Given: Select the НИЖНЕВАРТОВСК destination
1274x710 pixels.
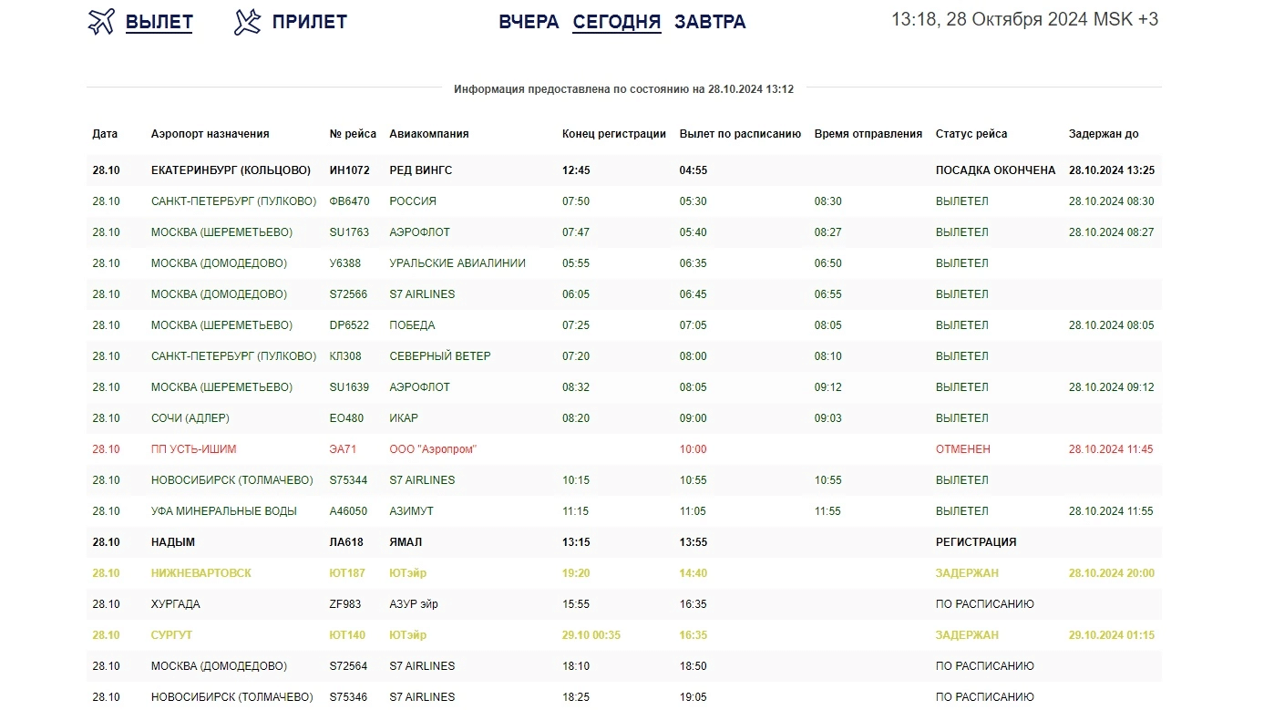Looking at the screenshot, I should pos(201,573).
